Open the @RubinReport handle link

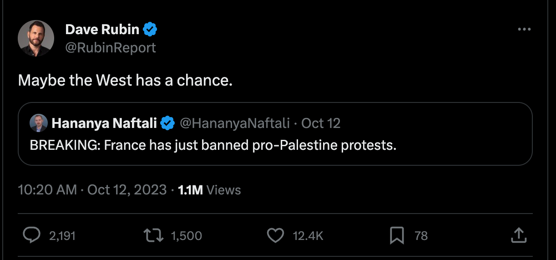tap(111, 47)
